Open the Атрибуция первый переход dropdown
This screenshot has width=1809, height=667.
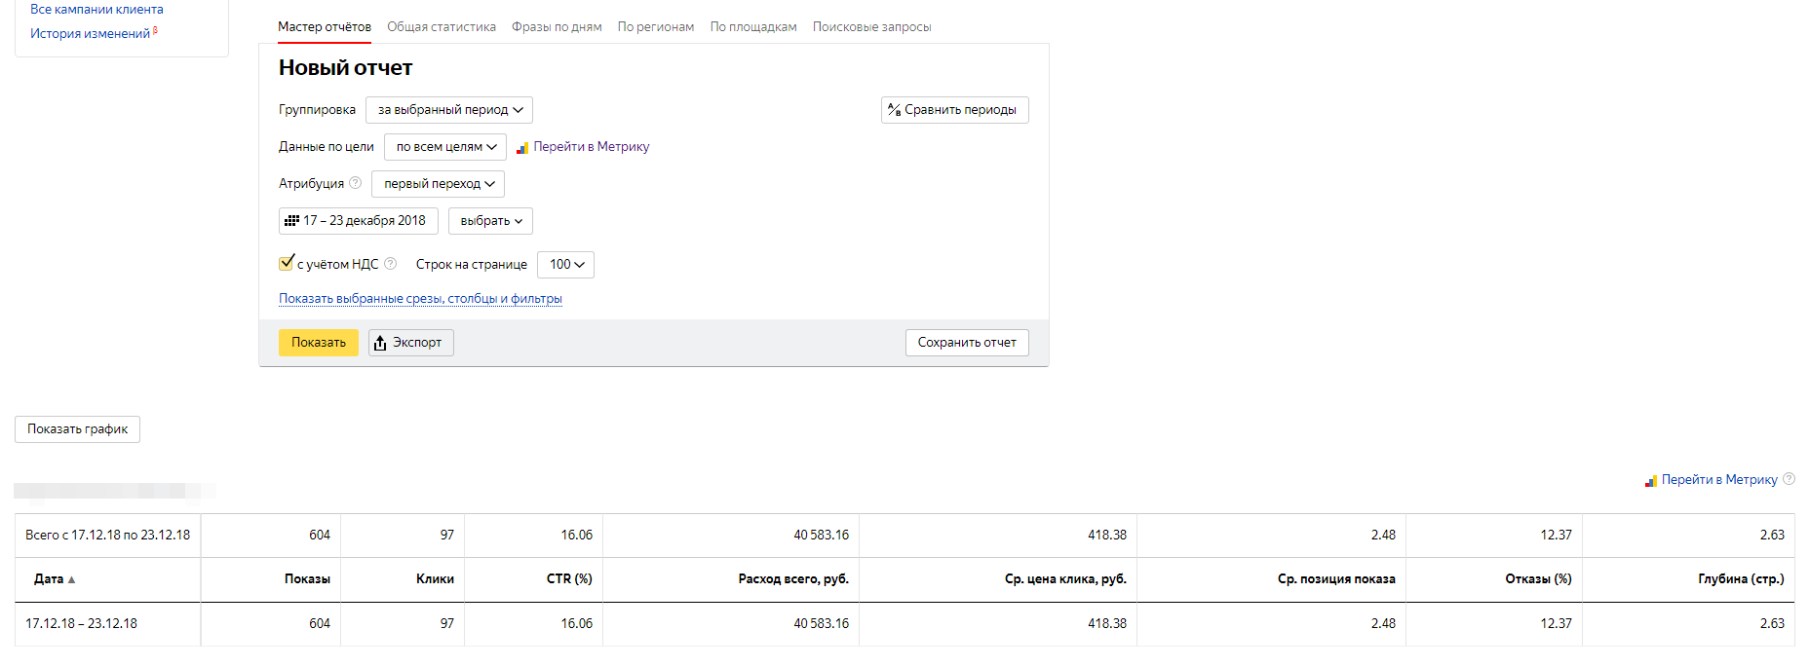438,184
